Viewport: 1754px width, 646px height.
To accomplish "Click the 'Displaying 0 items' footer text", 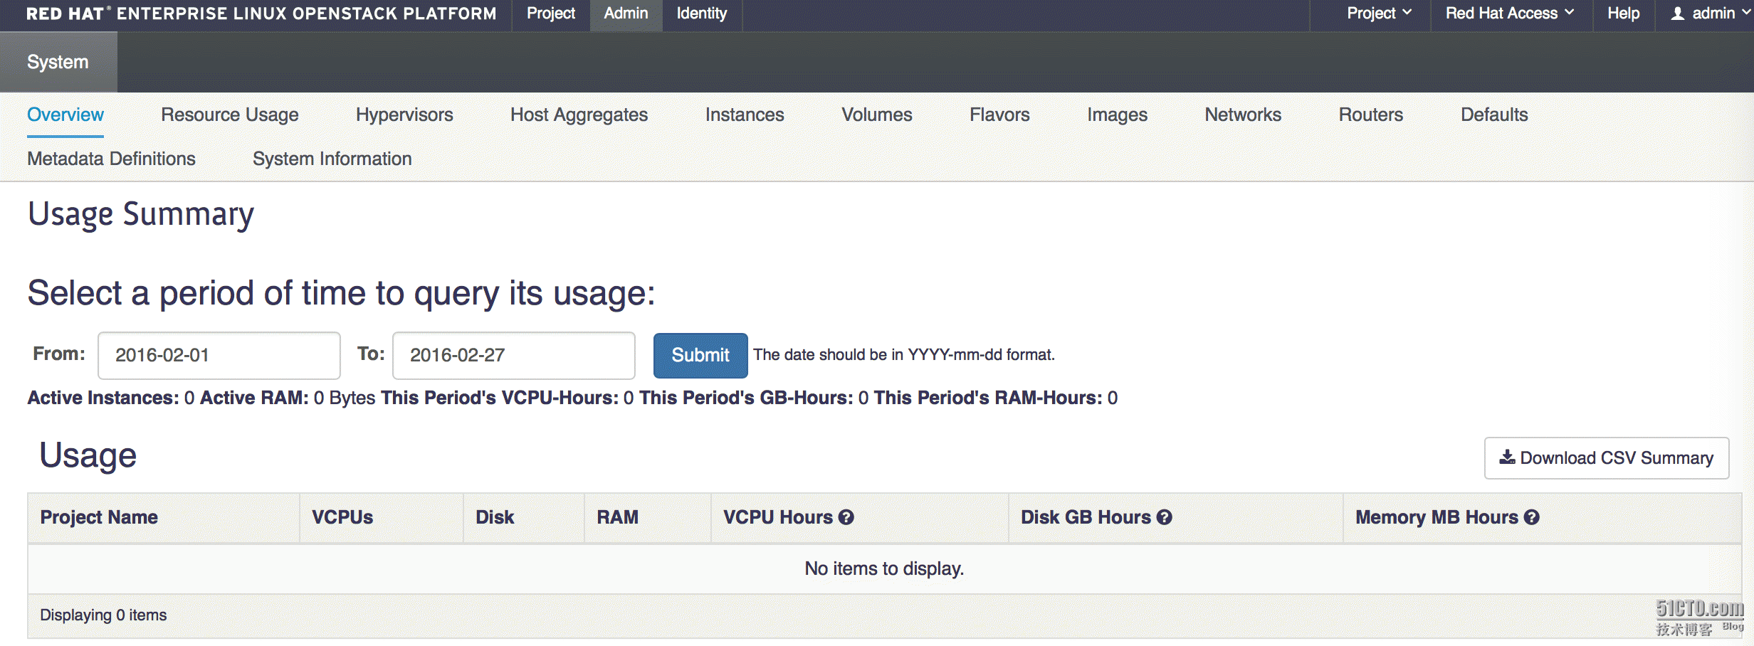I will 103,615.
